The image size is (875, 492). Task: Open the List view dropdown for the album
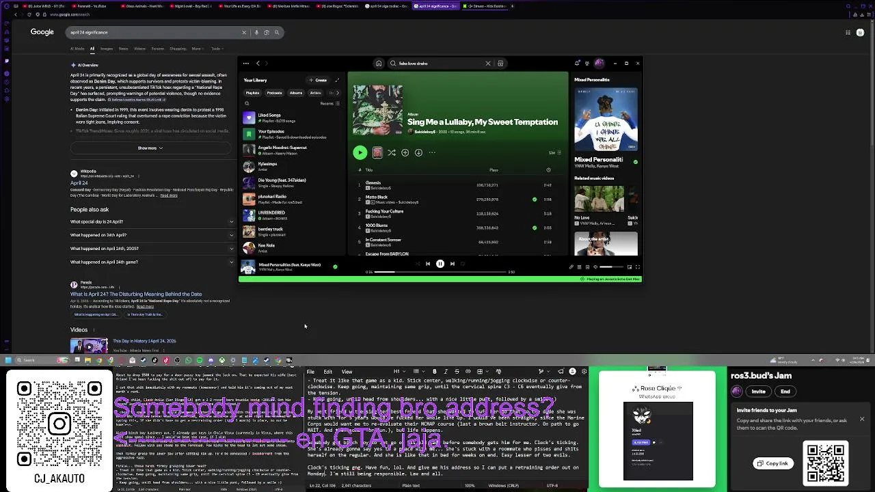554,153
